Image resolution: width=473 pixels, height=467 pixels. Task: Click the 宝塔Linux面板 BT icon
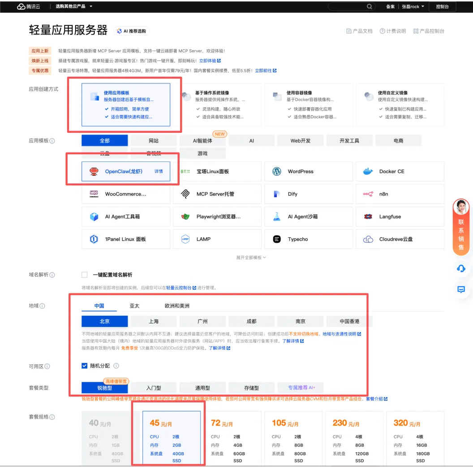pos(185,171)
